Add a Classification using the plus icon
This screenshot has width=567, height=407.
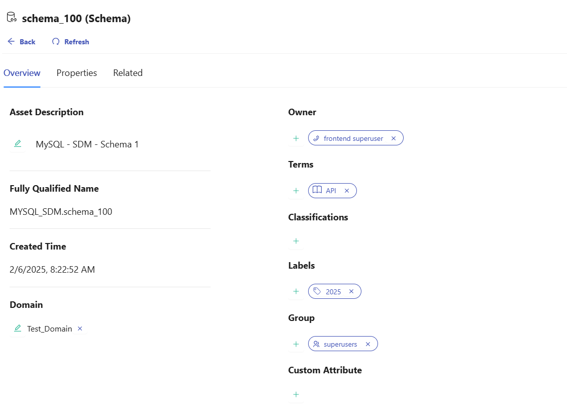click(x=296, y=241)
